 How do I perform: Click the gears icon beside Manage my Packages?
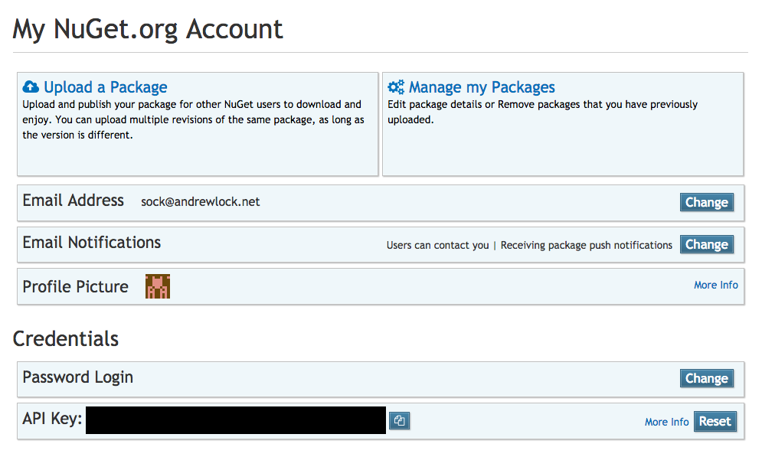[x=396, y=87]
